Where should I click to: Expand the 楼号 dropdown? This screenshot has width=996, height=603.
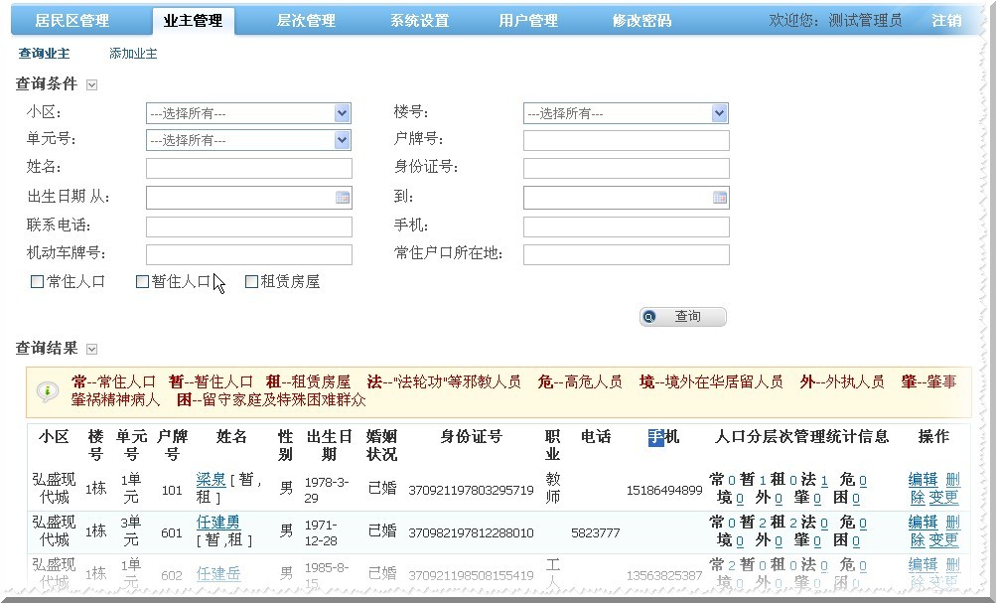point(720,113)
